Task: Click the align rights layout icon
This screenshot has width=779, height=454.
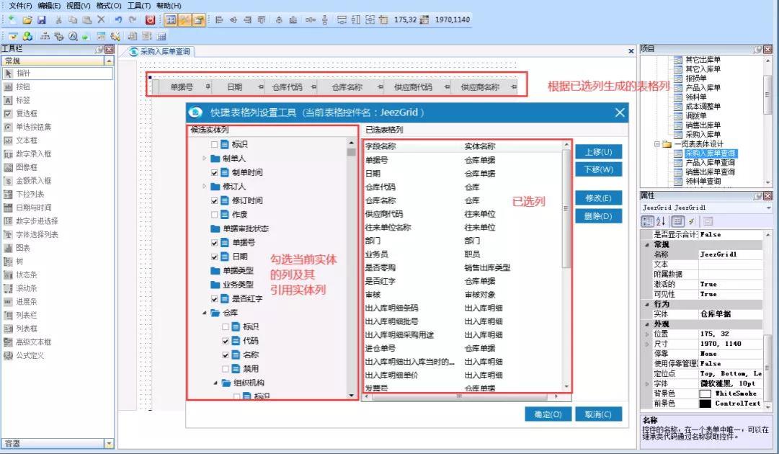Action: click(247, 20)
